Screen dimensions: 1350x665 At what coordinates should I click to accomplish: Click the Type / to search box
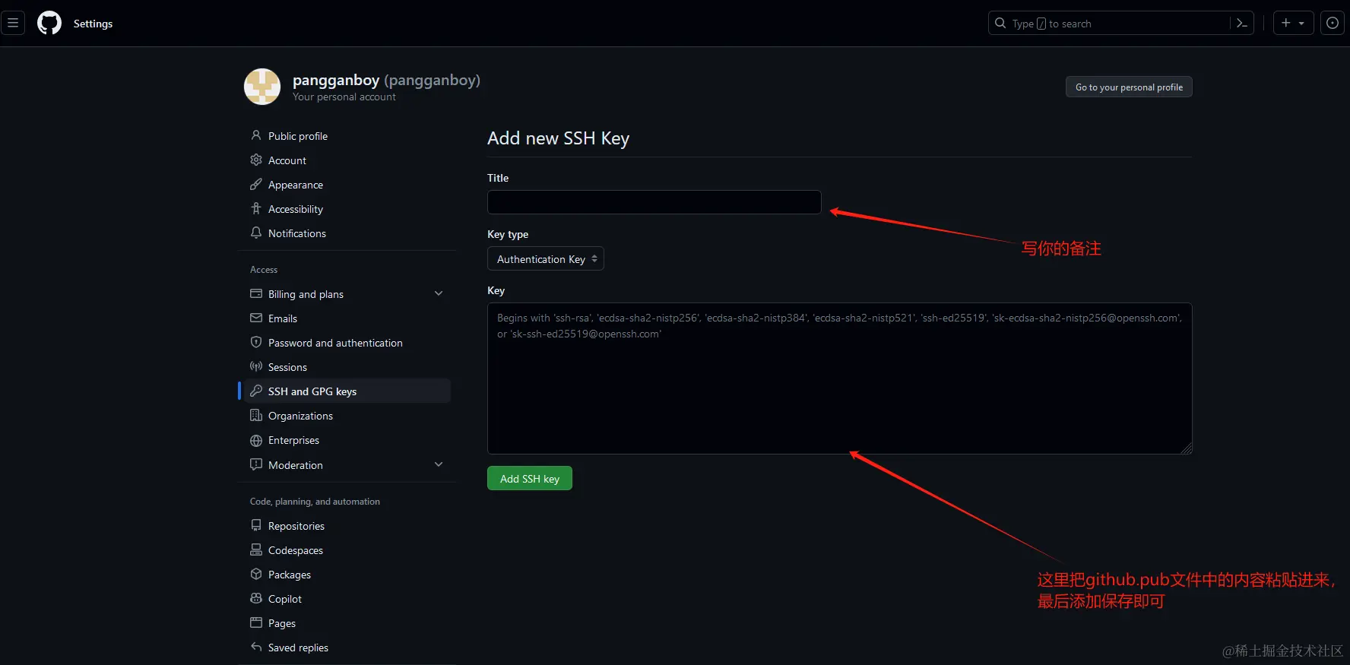click(1111, 24)
